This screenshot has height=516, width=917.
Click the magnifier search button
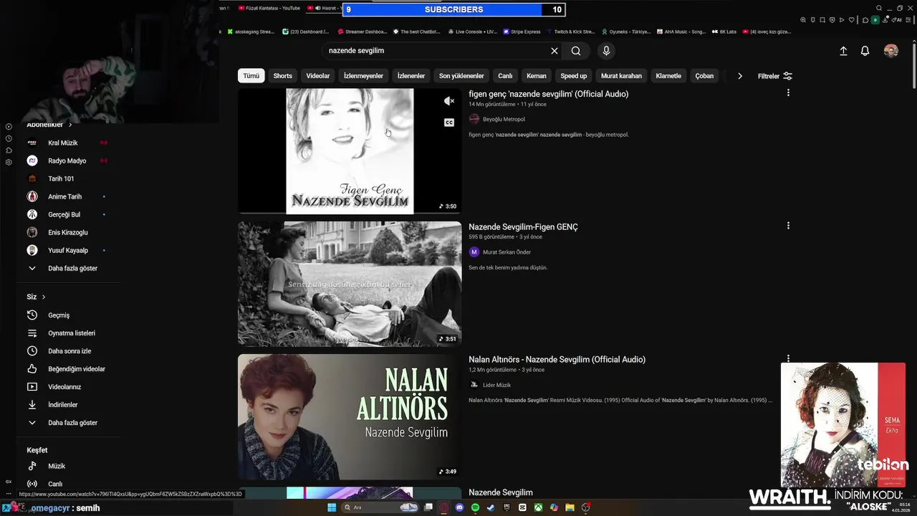tap(576, 51)
